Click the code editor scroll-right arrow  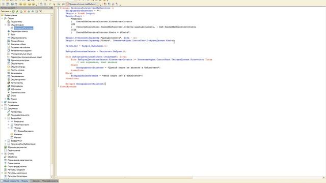pos(324,177)
